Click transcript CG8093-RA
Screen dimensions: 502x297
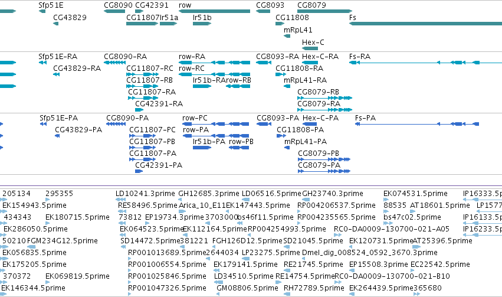click(277, 57)
